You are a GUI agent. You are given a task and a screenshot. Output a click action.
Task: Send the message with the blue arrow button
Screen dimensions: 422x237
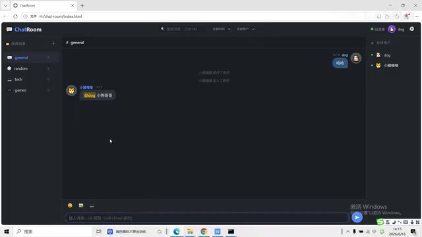[x=357, y=217]
